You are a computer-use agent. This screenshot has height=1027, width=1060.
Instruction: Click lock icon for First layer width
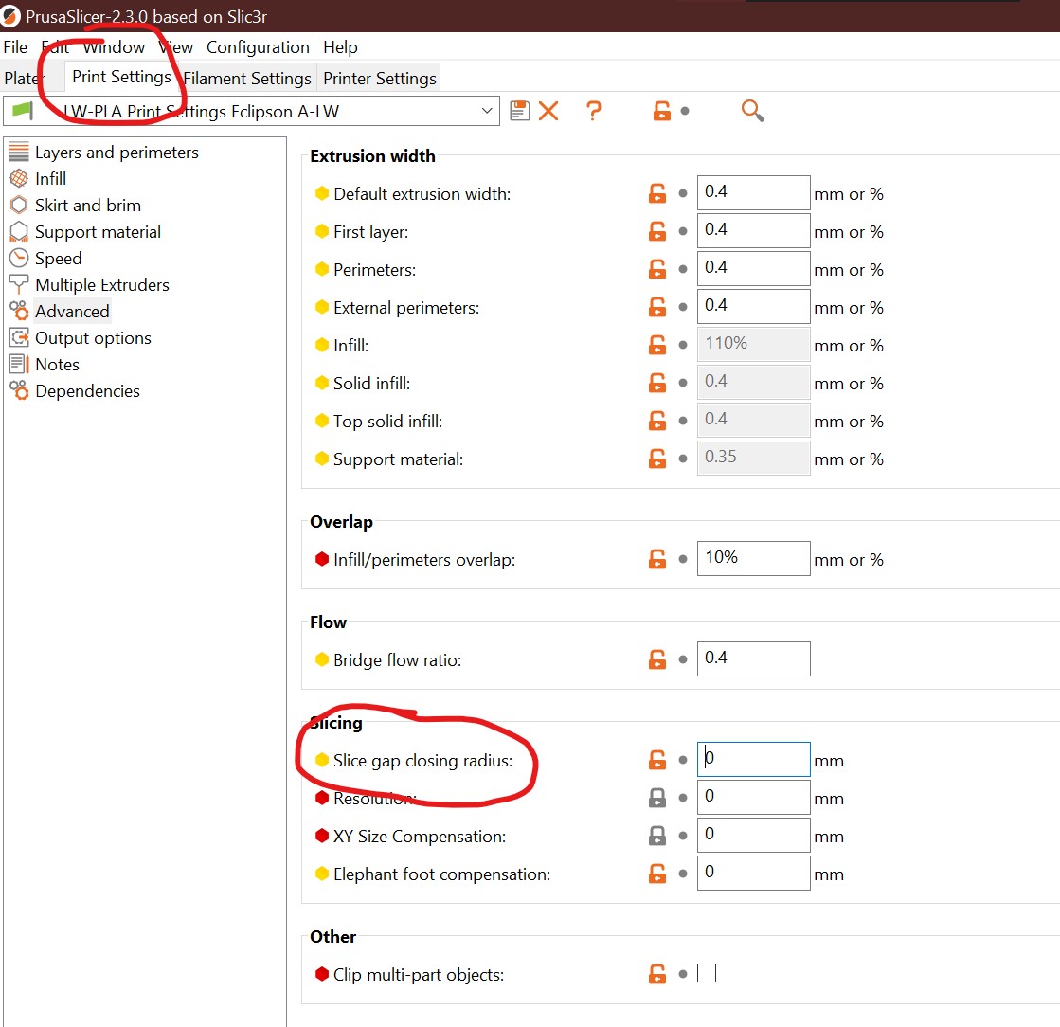pyautogui.click(x=657, y=231)
